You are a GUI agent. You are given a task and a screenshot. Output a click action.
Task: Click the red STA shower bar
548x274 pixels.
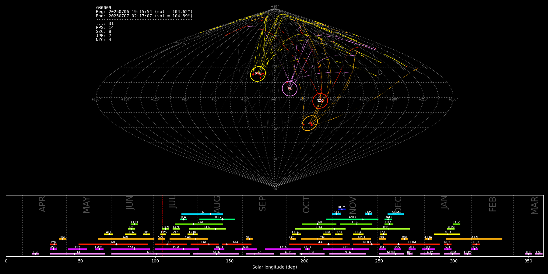point(319,244)
